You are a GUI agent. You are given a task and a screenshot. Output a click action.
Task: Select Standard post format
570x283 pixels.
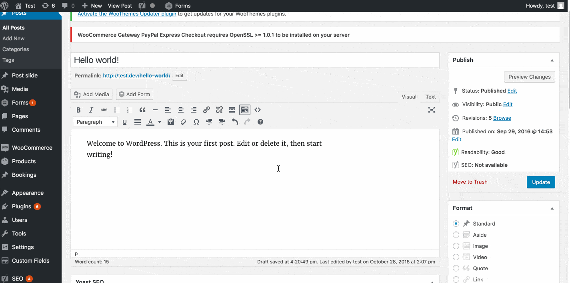(x=456, y=224)
